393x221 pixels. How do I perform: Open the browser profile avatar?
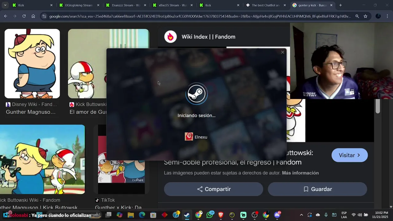tap(378, 16)
